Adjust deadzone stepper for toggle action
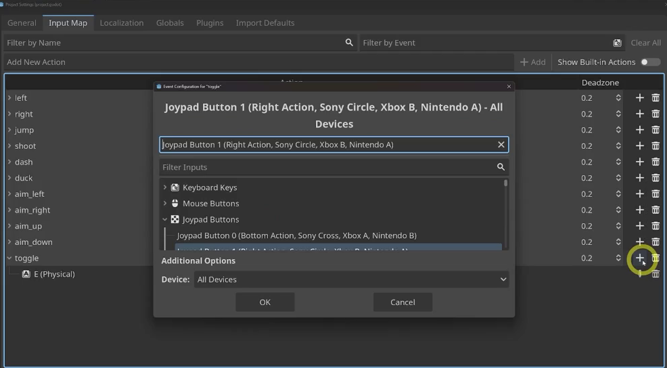The width and height of the screenshot is (667, 368). (618, 258)
